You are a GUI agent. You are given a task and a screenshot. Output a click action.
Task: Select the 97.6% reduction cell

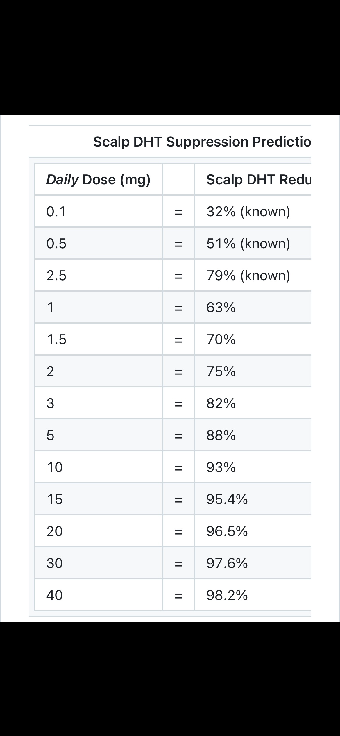click(227, 563)
